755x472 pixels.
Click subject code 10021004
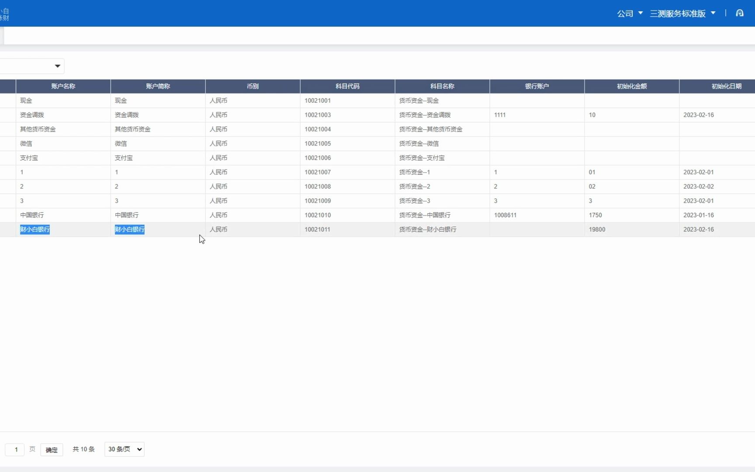[318, 129]
